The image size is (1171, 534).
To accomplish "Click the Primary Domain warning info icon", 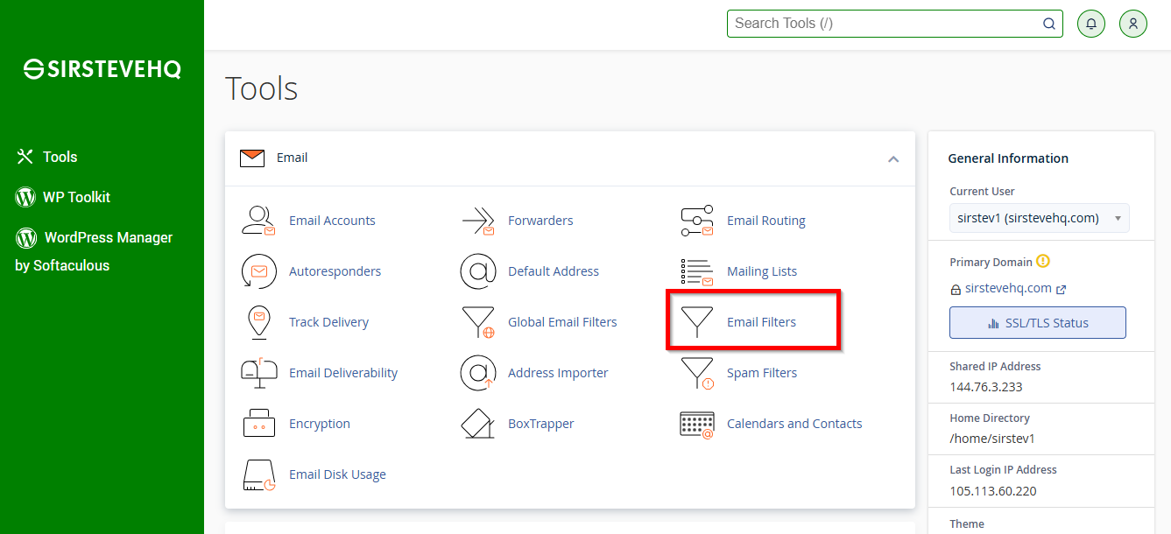I will [1042, 261].
